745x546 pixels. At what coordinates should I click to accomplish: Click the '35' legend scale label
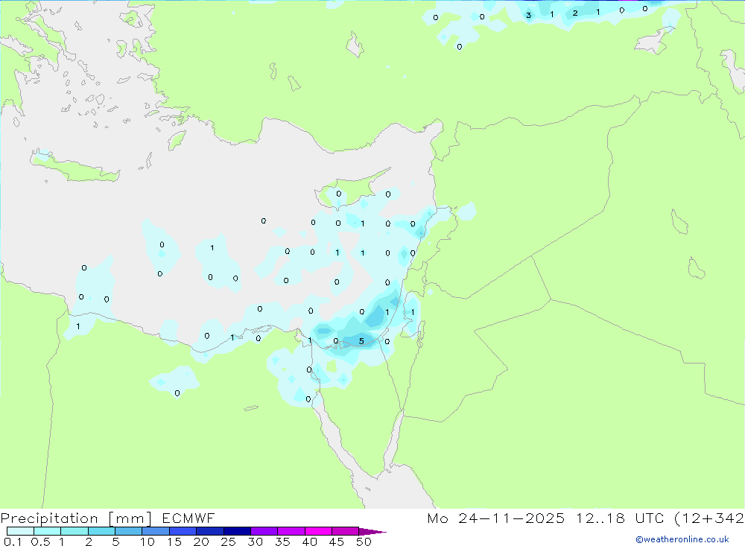[282, 542]
